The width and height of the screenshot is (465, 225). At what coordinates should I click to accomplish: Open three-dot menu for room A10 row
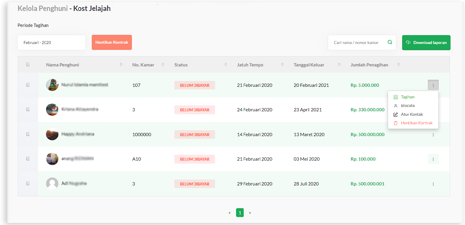pyautogui.click(x=433, y=159)
